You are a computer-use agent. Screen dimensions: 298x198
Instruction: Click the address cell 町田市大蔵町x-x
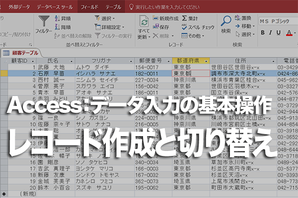243,188
